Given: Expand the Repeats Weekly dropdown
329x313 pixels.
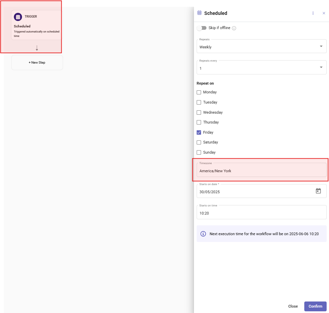Looking at the screenshot, I should tap(261, 46).
